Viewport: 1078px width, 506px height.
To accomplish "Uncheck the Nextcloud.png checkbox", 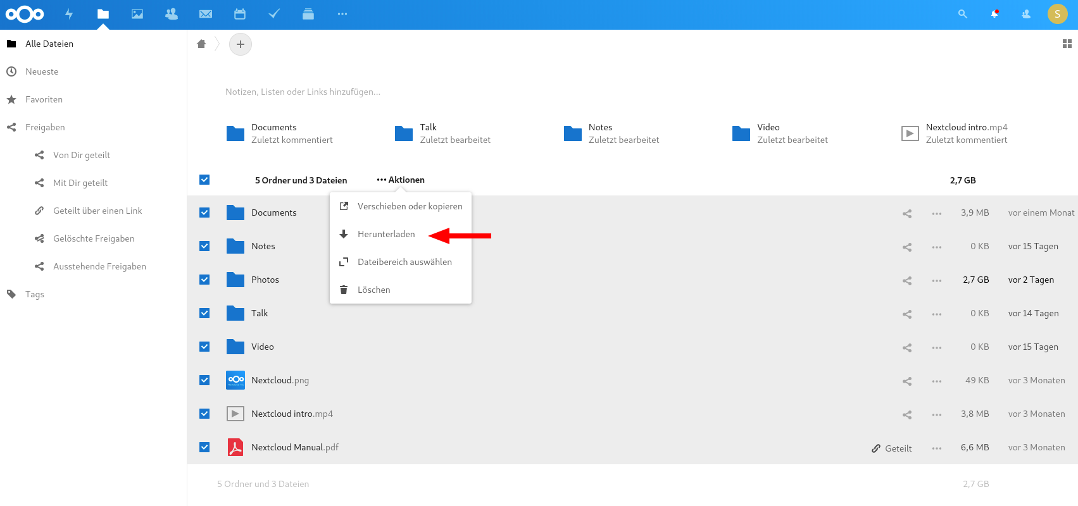I will tap(204, 380).
